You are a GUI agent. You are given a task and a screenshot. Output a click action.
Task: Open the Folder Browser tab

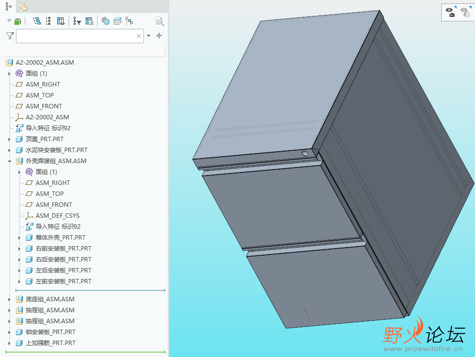(23, 6)
